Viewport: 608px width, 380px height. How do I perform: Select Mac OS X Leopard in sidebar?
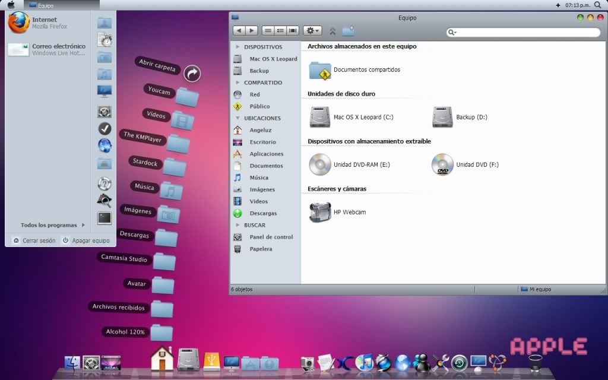[265, 59]
